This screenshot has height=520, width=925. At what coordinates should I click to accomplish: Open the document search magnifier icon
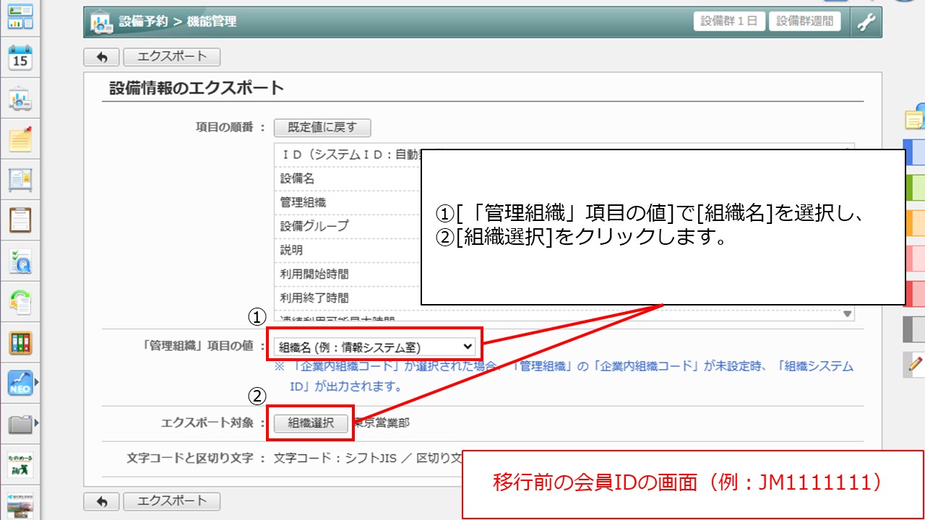pyautogui.click(x=20, y=261)
